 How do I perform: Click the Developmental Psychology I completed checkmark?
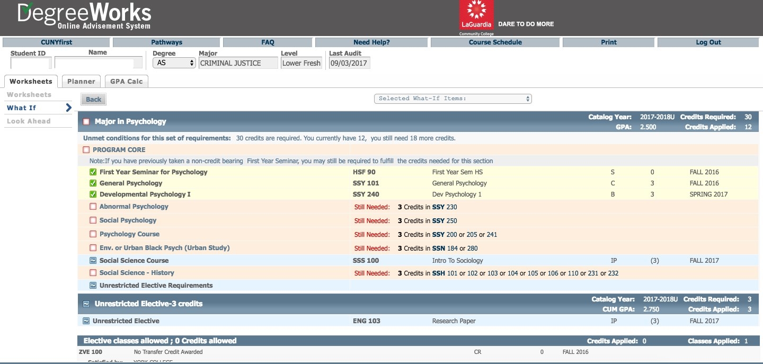93,194
